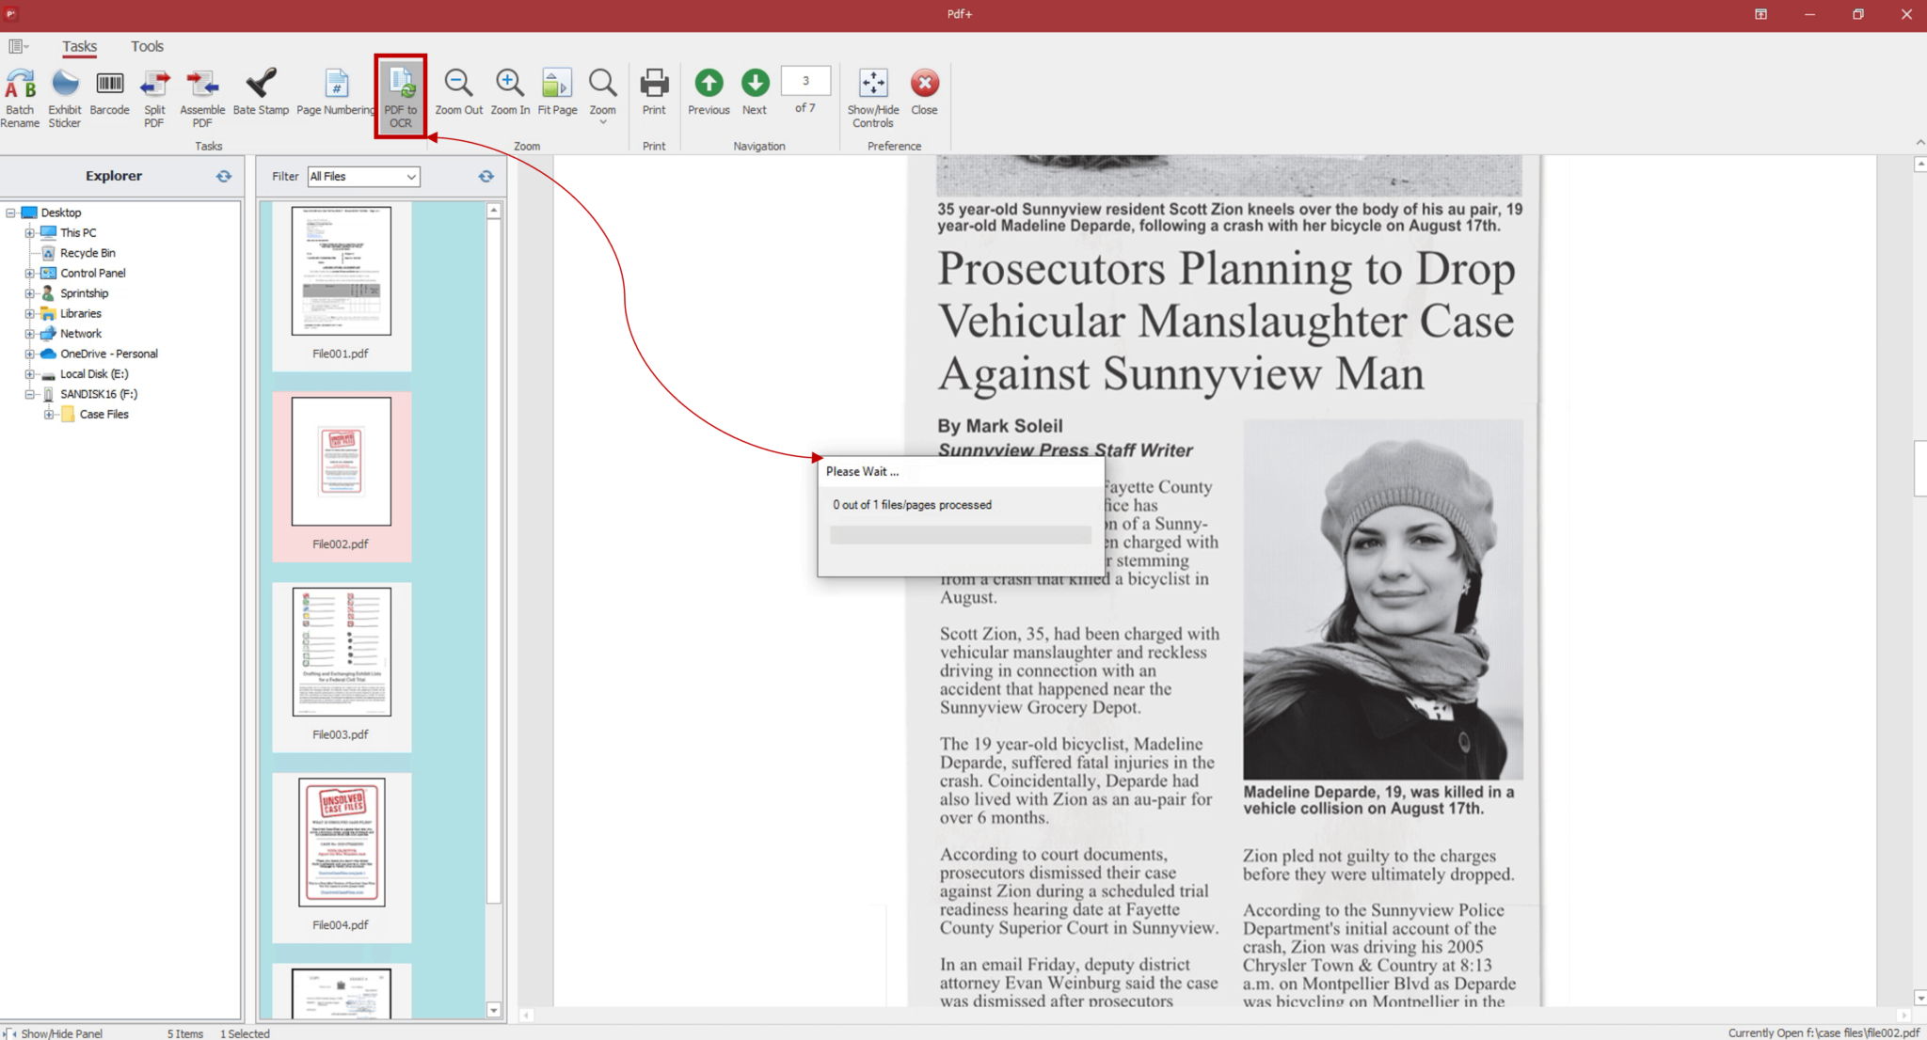1927x1040 pixels.
Task: Select the Barcode tool
Action: coord(109,92)
